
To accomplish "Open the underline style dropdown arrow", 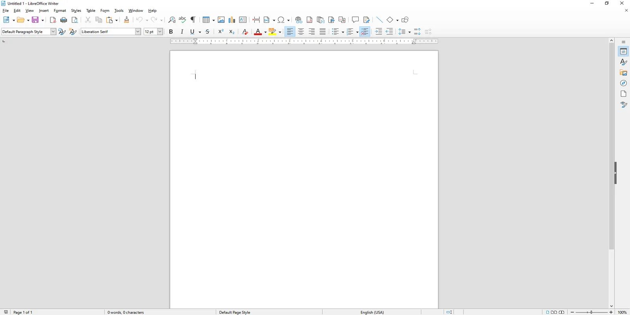I will point(200,32).
